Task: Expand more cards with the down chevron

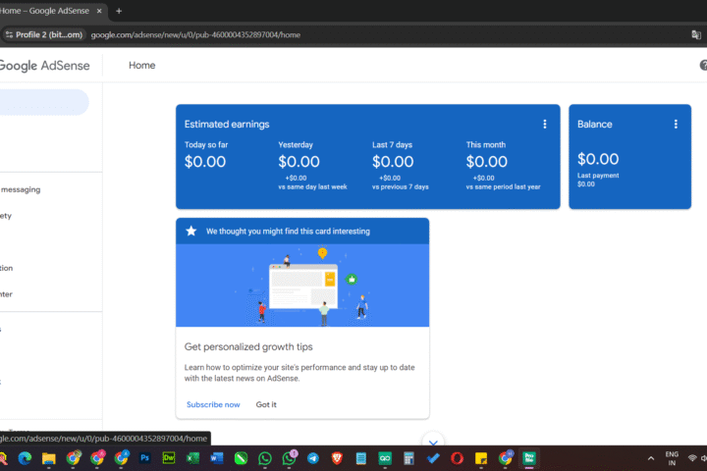Action: [x=433, y=443]
